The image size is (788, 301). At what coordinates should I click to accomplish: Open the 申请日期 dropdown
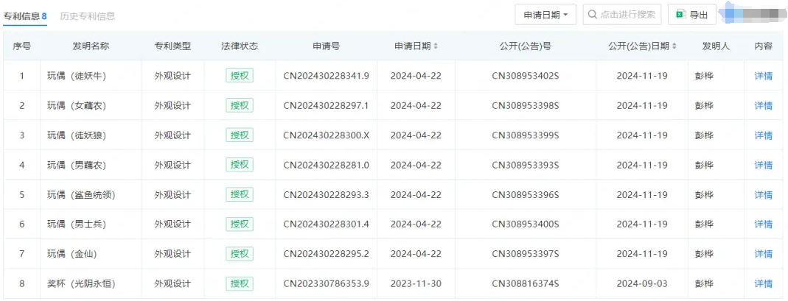(545, 15)
